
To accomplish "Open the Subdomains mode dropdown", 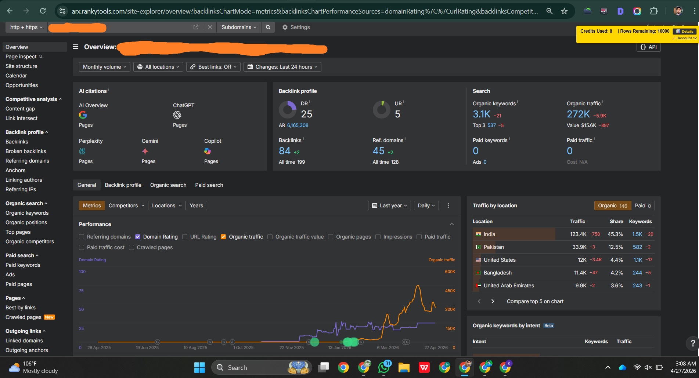I will pos(239,27).
